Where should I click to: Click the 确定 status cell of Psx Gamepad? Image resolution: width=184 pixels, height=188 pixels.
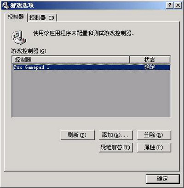point(149,67)
